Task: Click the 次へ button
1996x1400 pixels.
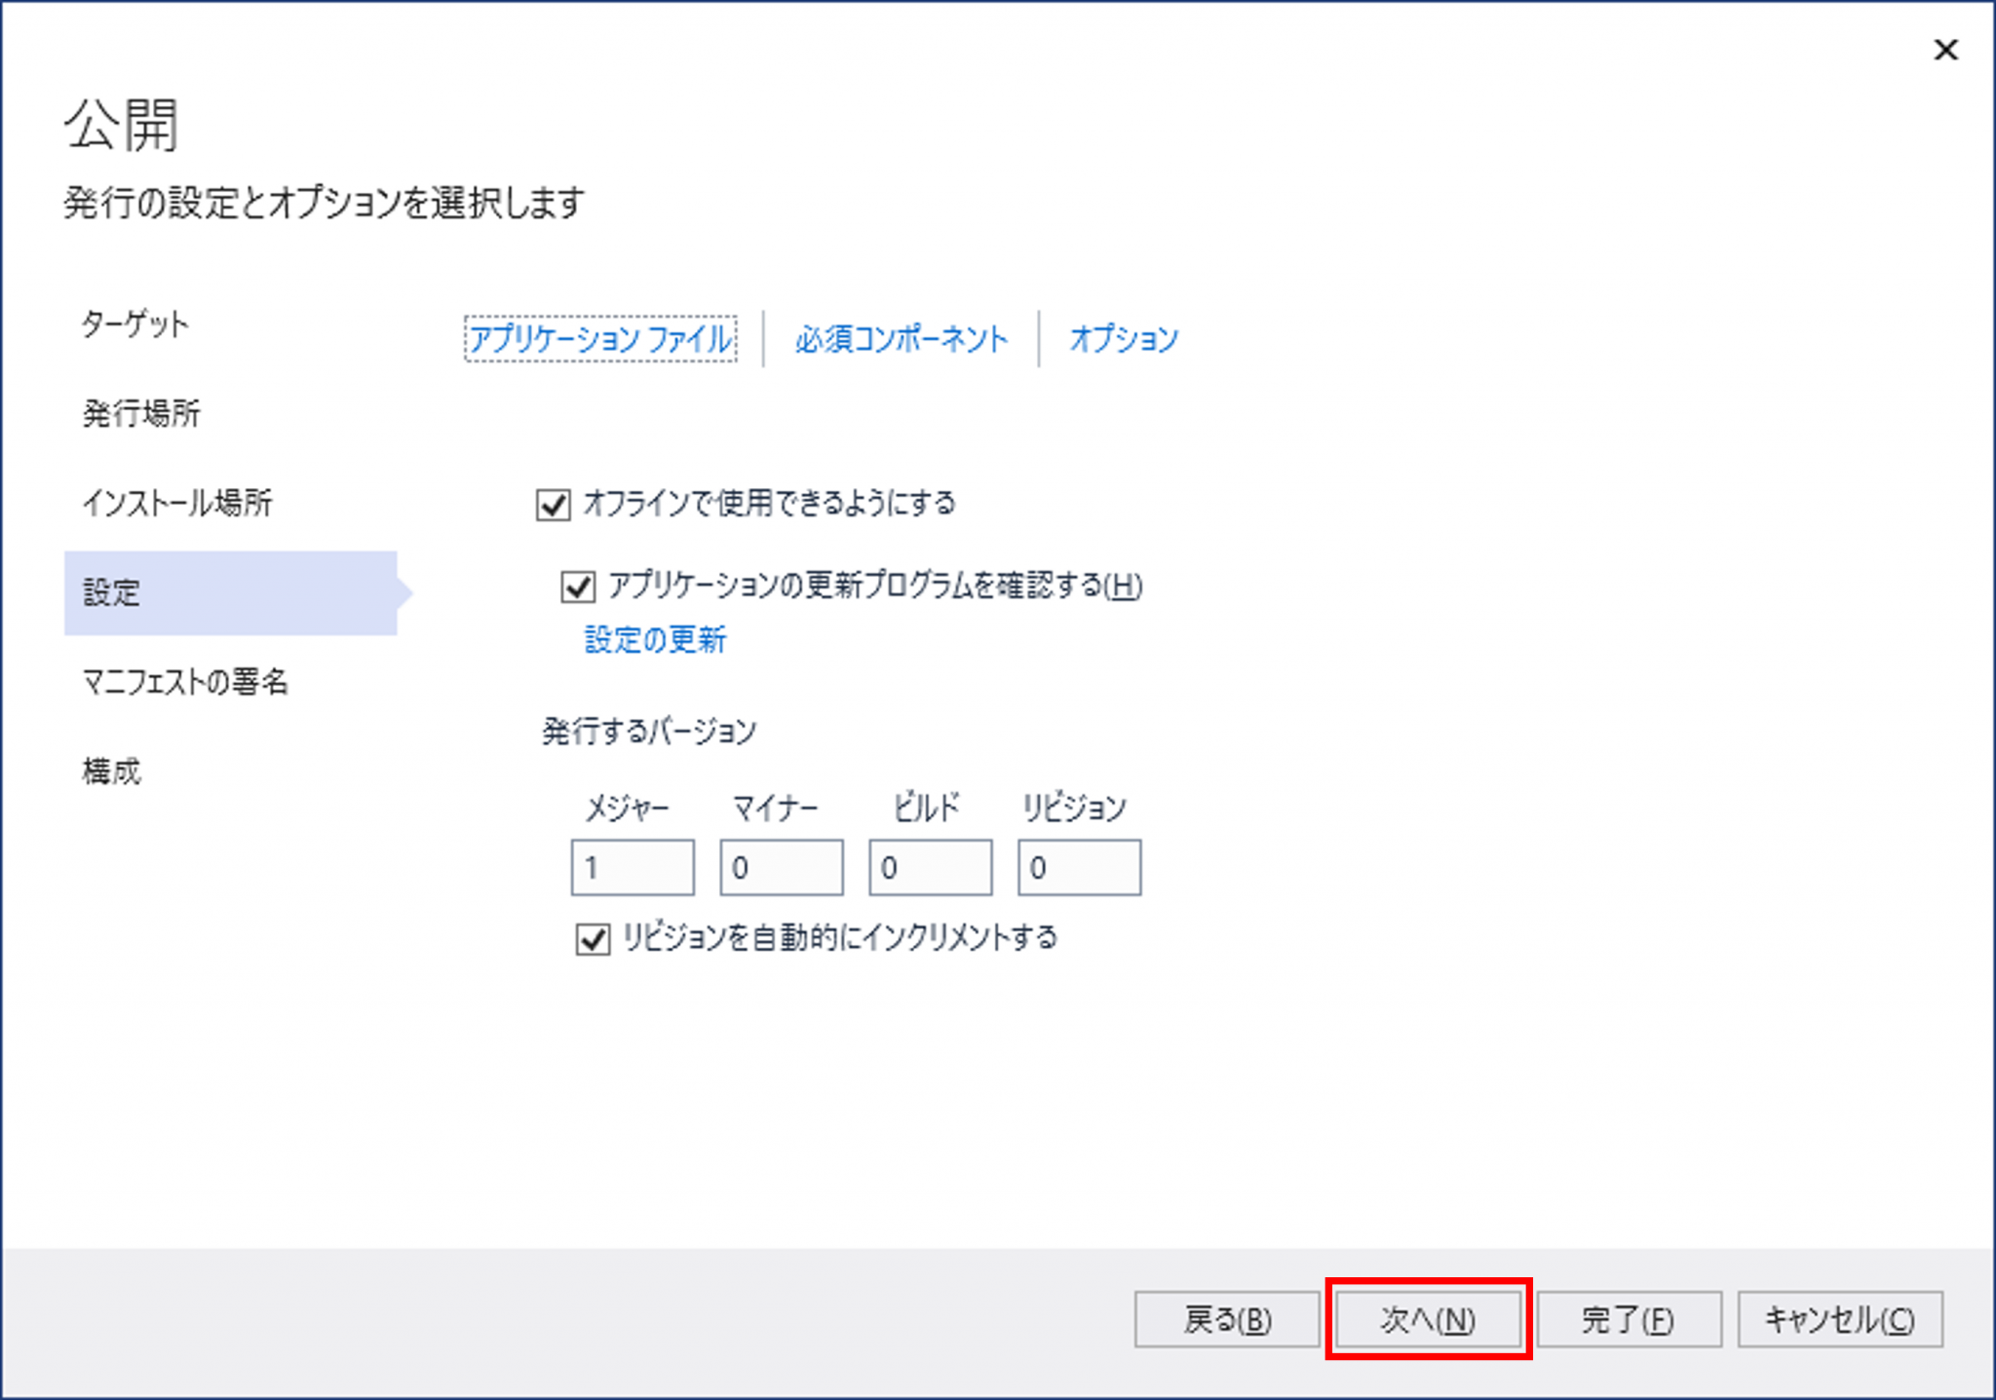Action: click(x=1429, y=1320)
